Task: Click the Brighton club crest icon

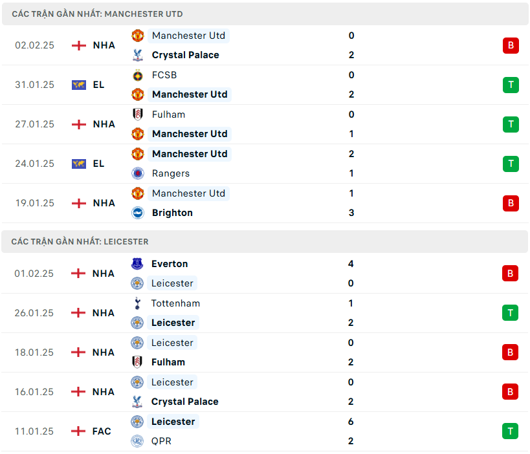Action: 137,213
